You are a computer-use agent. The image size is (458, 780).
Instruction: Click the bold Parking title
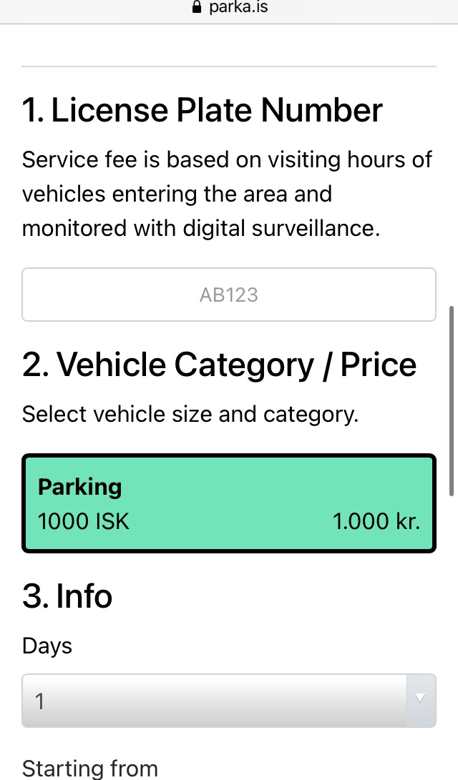[x=80, y=487]
